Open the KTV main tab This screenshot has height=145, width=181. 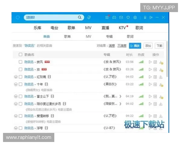point(122,28)
